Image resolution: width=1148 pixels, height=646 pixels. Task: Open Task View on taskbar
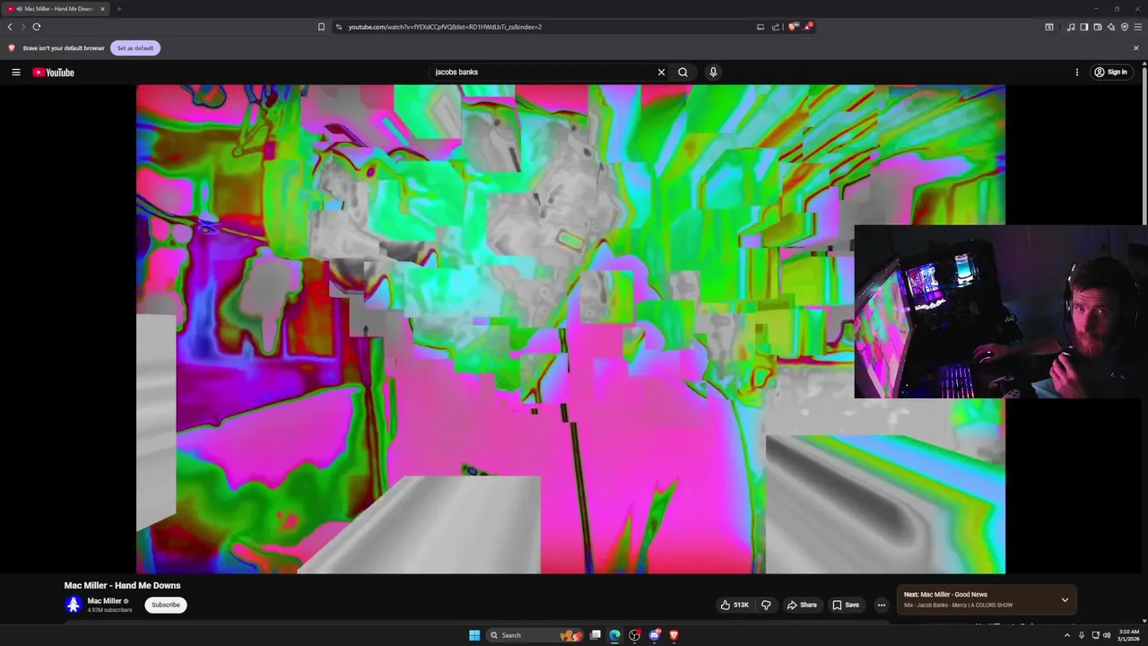click(x=595, y=635)
